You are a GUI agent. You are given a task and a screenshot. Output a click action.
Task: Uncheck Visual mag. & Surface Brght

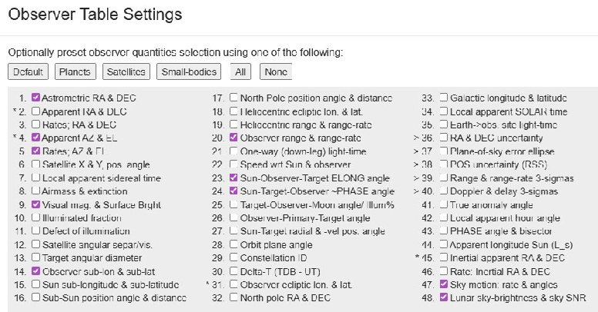coord(35,204)
